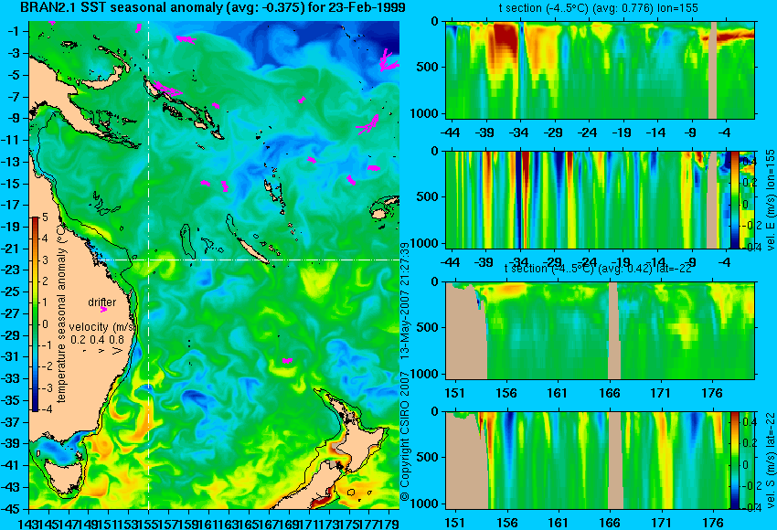The width and height of the screenshot is (777, 530).
Task: Click the t section title with lon=155
Action: coord(599,8)
